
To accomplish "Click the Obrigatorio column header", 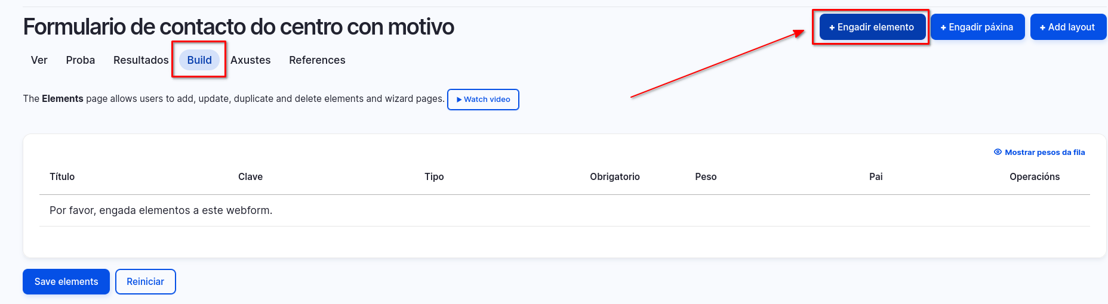I will click(x=615, y=177).
